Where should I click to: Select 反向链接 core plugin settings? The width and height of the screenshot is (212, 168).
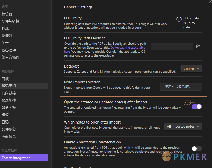pos(9,93)
